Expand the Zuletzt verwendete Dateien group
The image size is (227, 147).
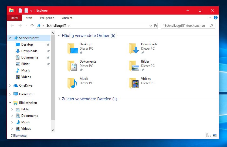pyautogui.click(x=59, y=99)
